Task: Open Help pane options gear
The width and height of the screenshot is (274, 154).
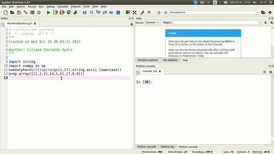Action: point(271,23)
